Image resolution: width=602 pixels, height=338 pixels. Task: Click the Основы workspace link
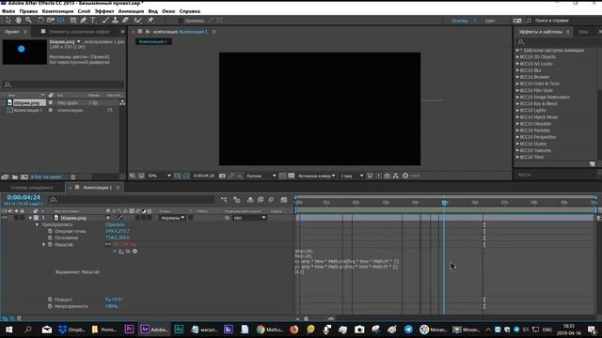pyautogui.click(x=459, y=21)
